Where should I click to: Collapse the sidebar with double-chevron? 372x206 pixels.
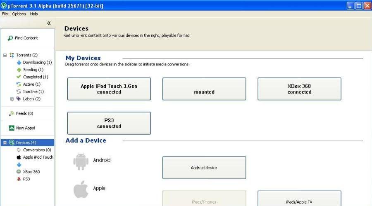(49, 23)
